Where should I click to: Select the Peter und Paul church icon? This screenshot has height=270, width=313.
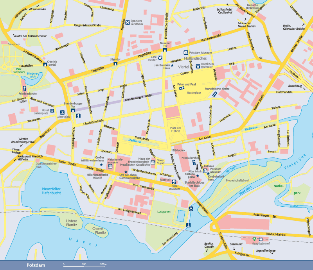click(182, 88)
